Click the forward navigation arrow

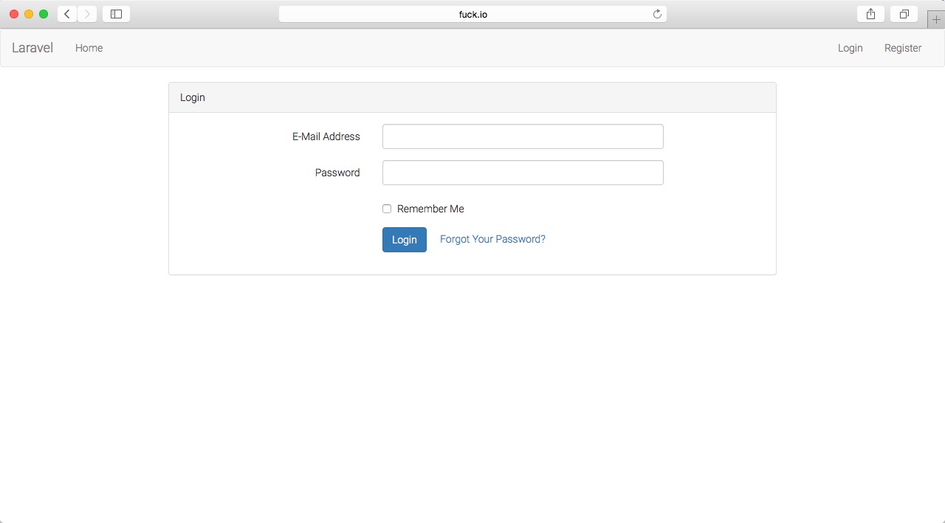pos(86,13)
